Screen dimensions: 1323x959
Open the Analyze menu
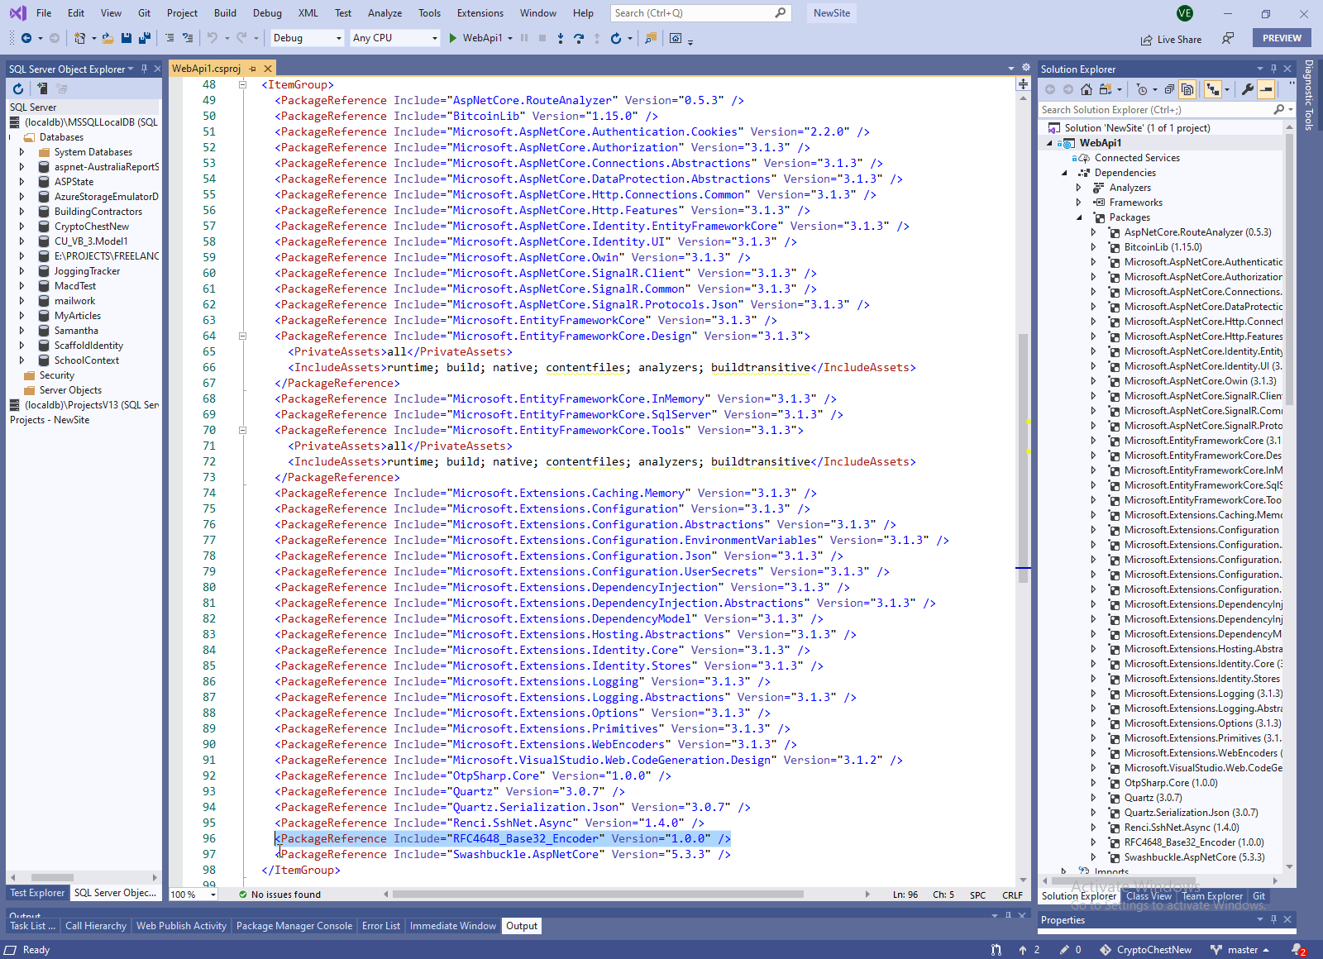tap(384, 13)
